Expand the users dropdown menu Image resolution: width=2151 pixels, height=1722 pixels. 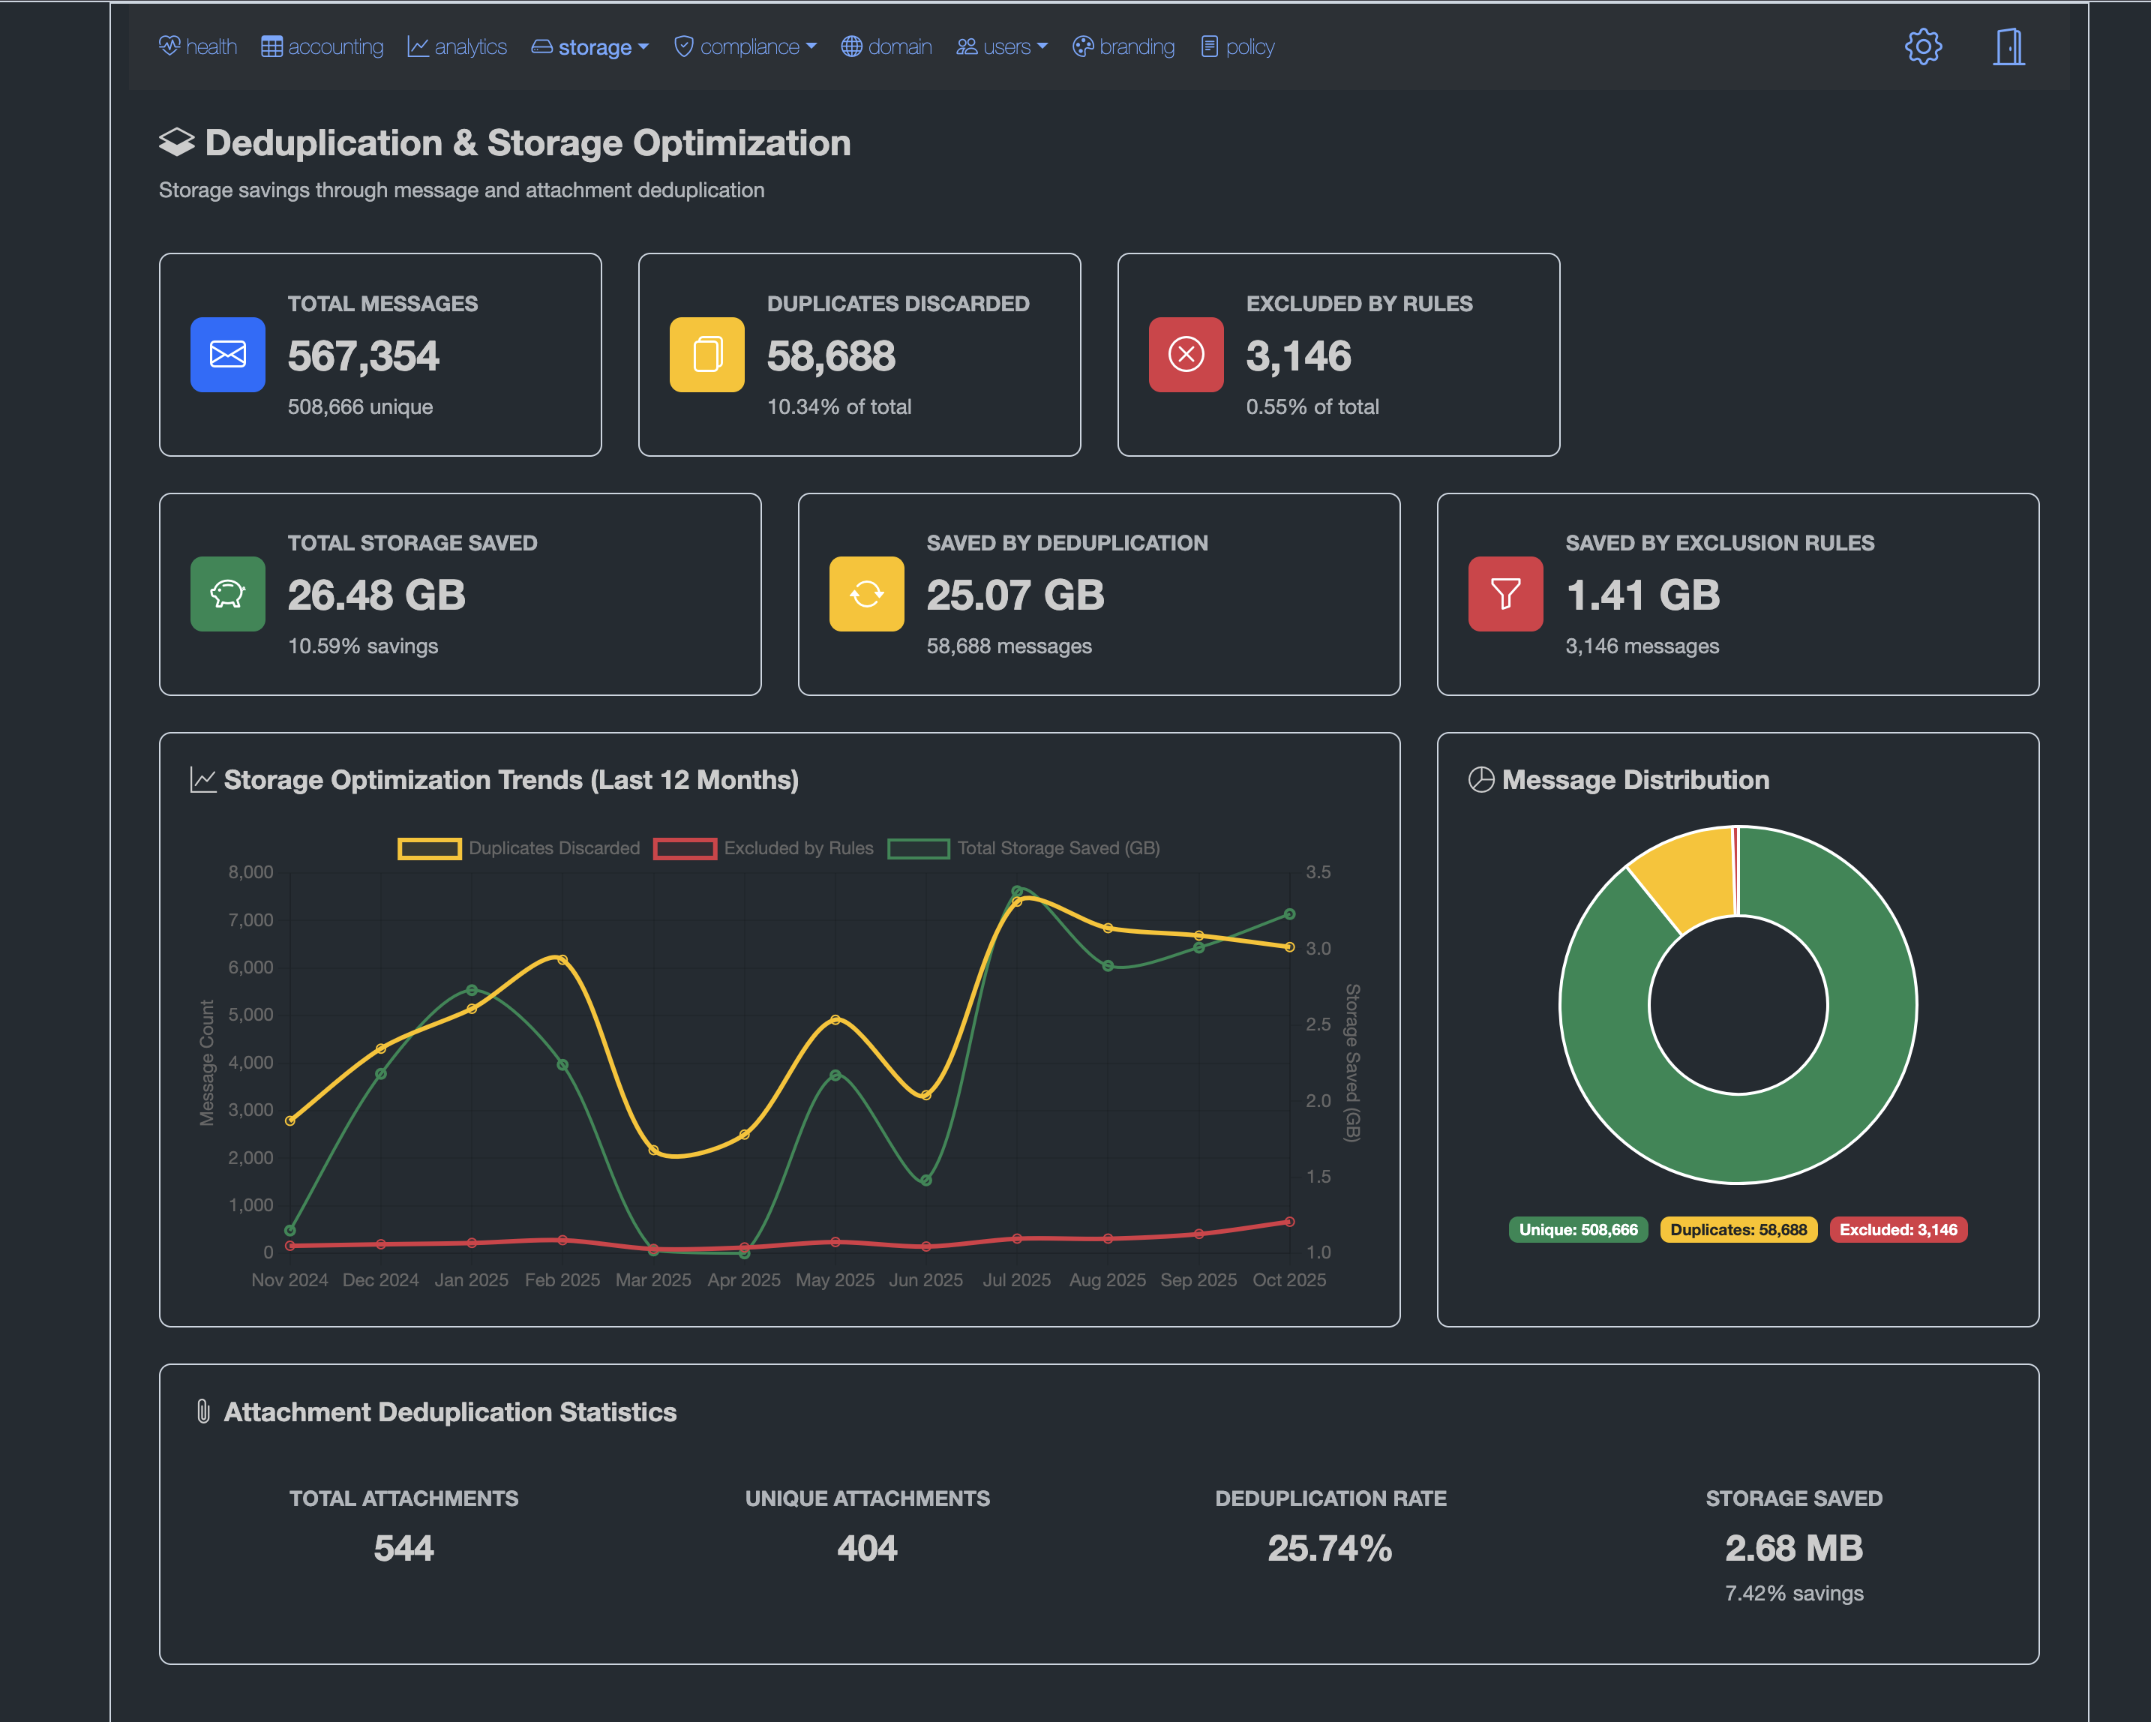1002,46
